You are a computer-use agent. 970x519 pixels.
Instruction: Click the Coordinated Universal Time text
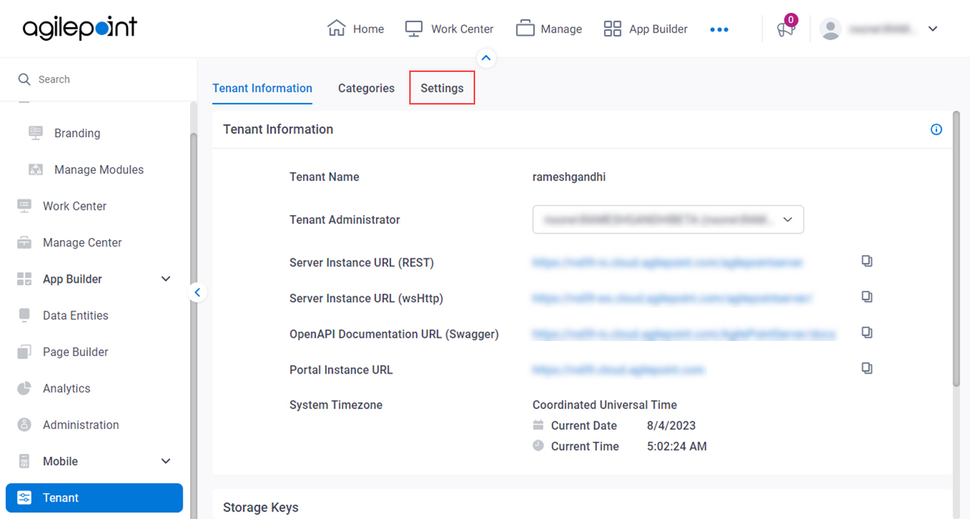point(605,405)
